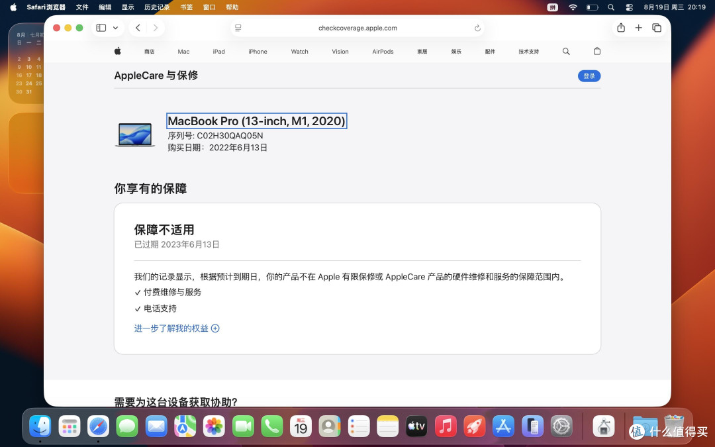
Task: Click the page reader icon in address bar
Action: [x=238, y=28]
